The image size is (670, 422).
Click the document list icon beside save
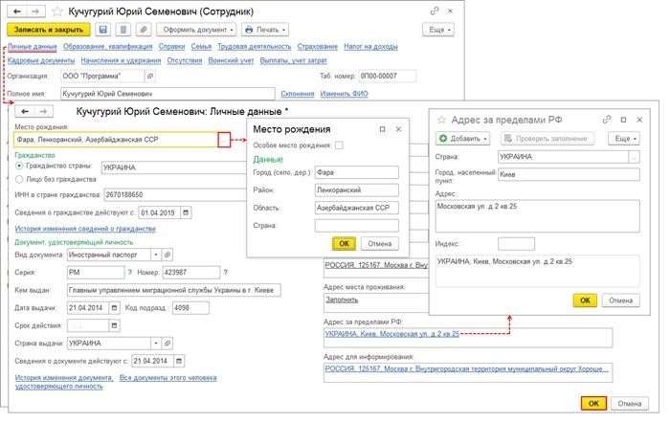(123, 30)
